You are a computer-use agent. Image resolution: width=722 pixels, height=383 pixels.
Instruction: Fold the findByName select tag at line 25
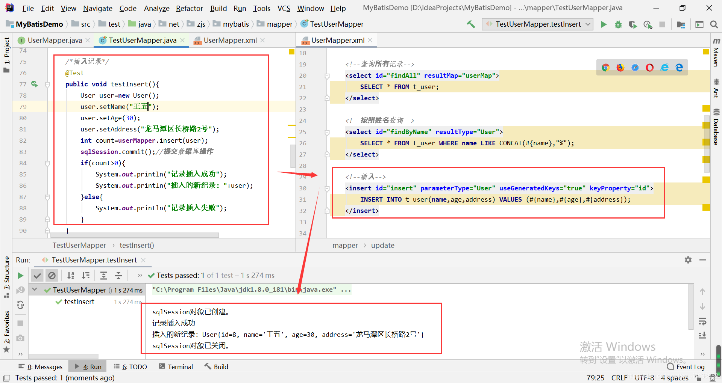(x=327, y=132)
